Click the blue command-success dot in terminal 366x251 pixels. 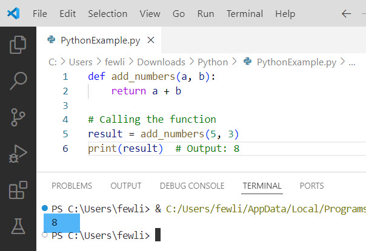pyautogui.click(x=45, y=207)
